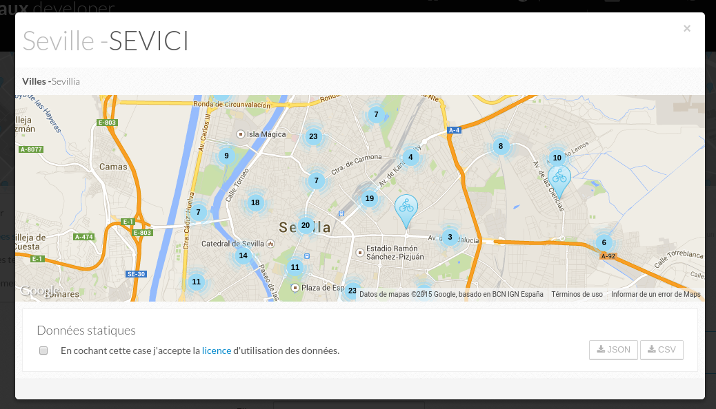
Task: Click the 'Datos de mapas ©2015 Google' attribution
Action: coord(451,294)
